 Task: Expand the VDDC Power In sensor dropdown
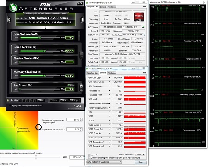point(110,133)
